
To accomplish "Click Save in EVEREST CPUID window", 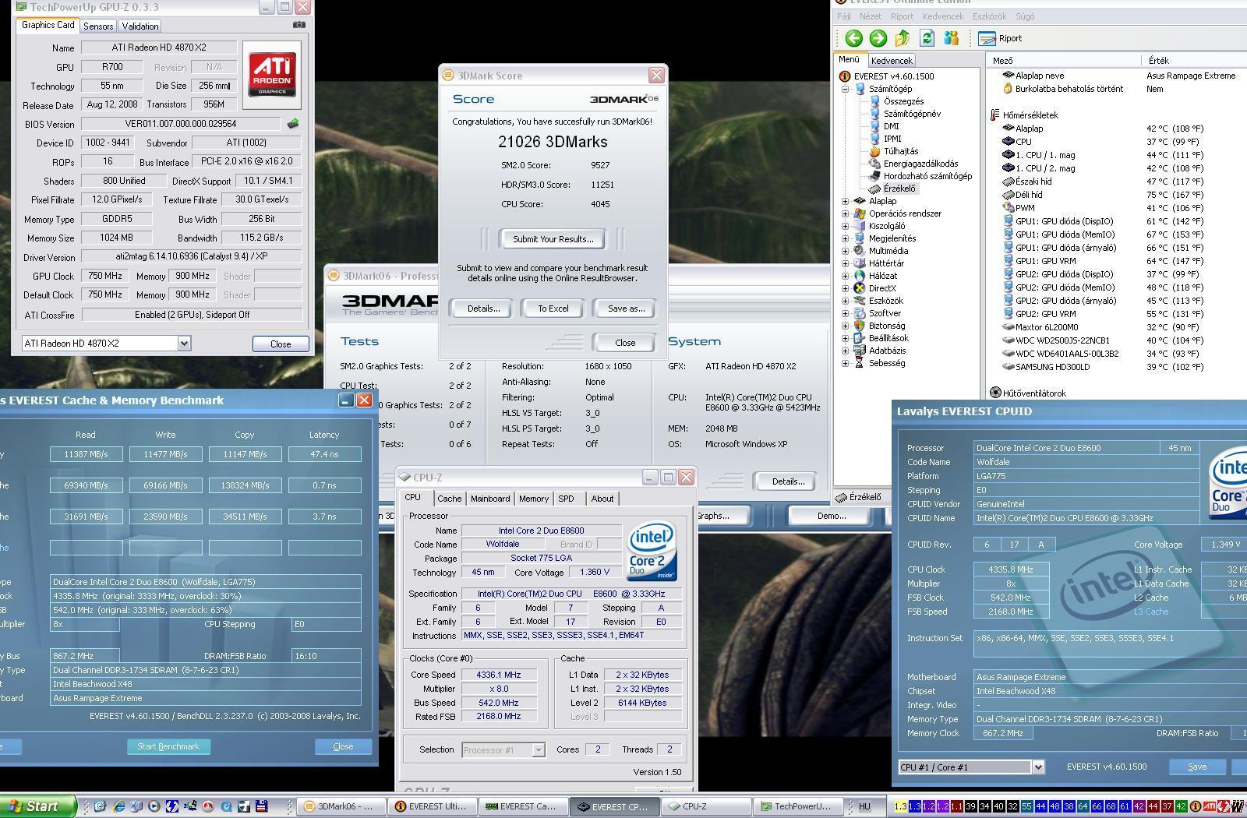I will (1197, 767).
